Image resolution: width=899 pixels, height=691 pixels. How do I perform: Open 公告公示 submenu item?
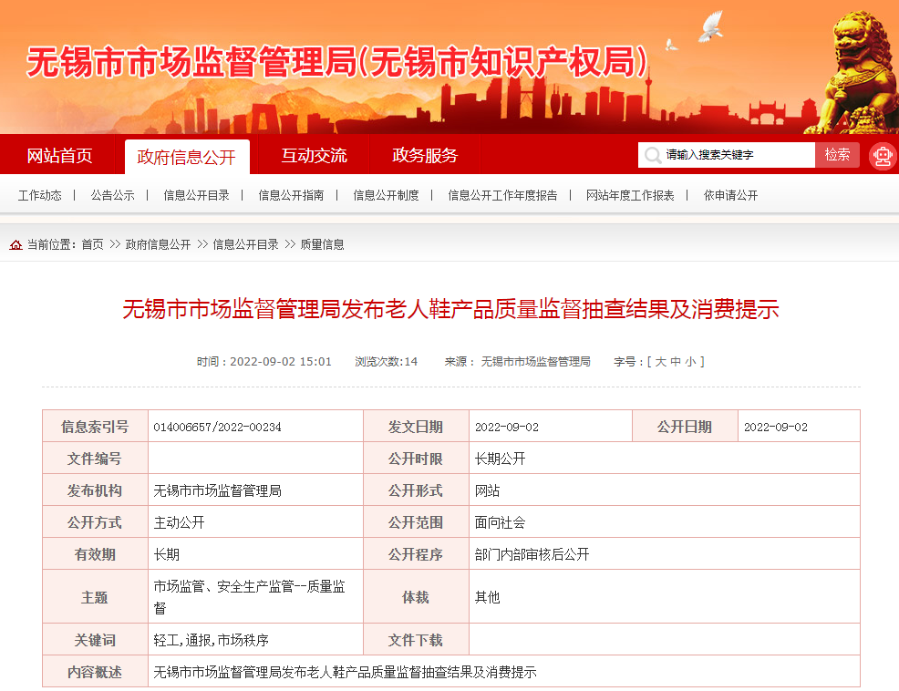(x=112, y=195)
